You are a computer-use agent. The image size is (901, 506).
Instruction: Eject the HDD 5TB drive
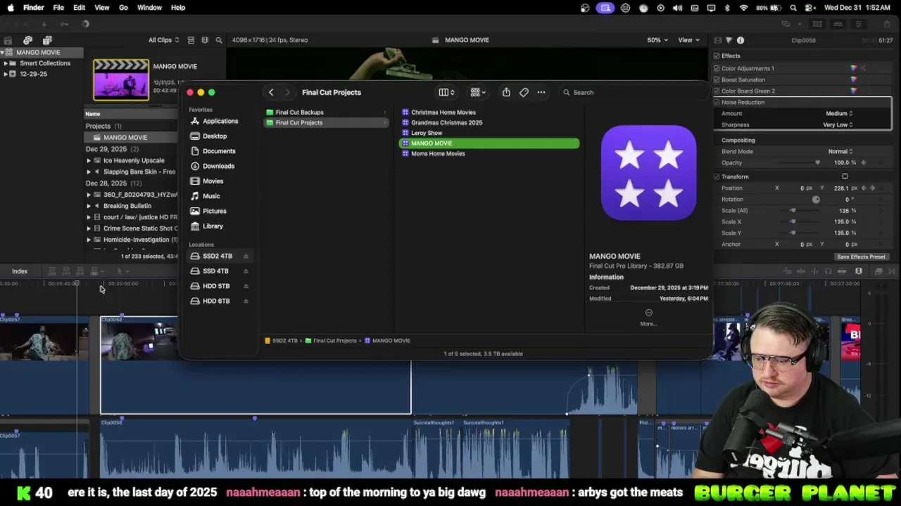point(246,286)
